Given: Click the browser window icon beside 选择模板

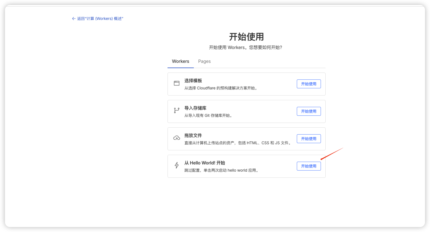Looking at the screenshot, I should click(177, 83).
